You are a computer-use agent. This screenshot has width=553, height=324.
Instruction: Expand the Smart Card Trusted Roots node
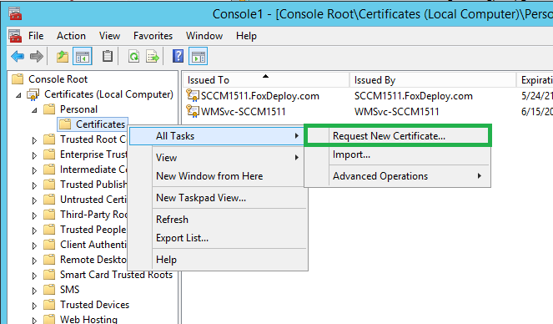click(x=34, y=276)
